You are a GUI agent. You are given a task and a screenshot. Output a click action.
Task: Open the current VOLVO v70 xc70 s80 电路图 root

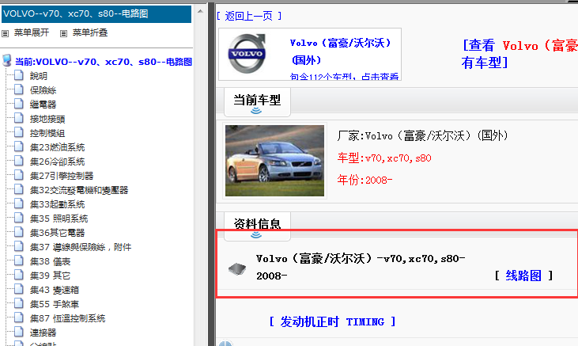click(104, 62)
